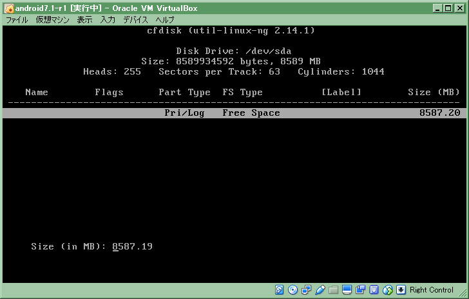Click the optical disc drive icon
469x299 pixels.
(x=292, y=290)
